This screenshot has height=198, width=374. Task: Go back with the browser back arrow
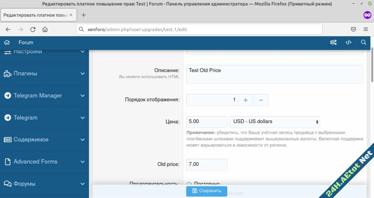[x=8, y=29]
